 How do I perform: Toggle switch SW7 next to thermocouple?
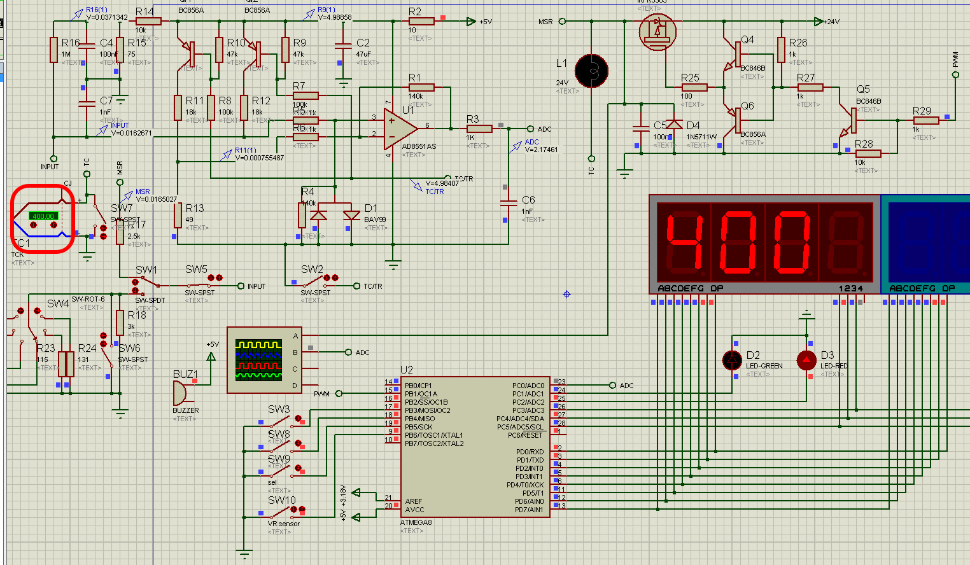(x=101, y=216)
